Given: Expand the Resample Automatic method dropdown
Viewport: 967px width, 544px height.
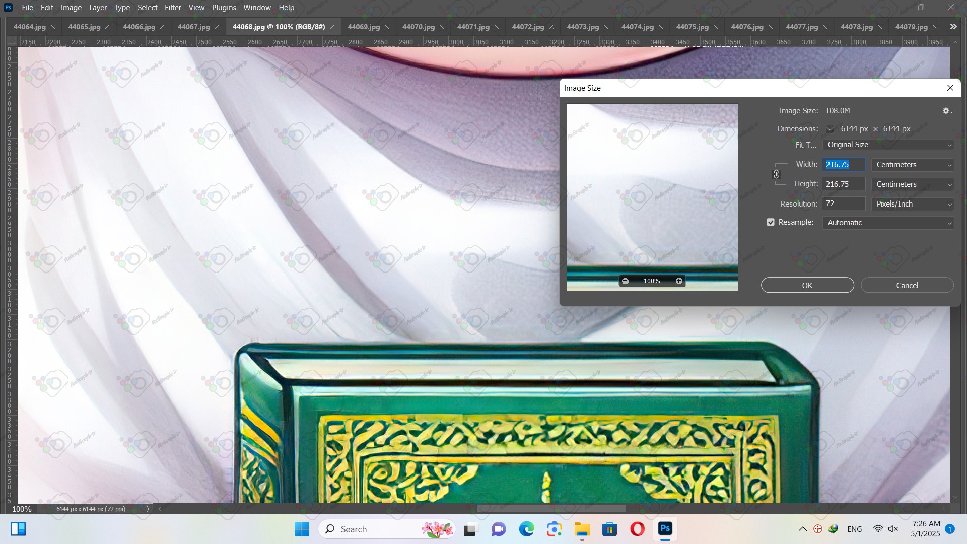Looking at the screenshot, I should tap(888, 223).
